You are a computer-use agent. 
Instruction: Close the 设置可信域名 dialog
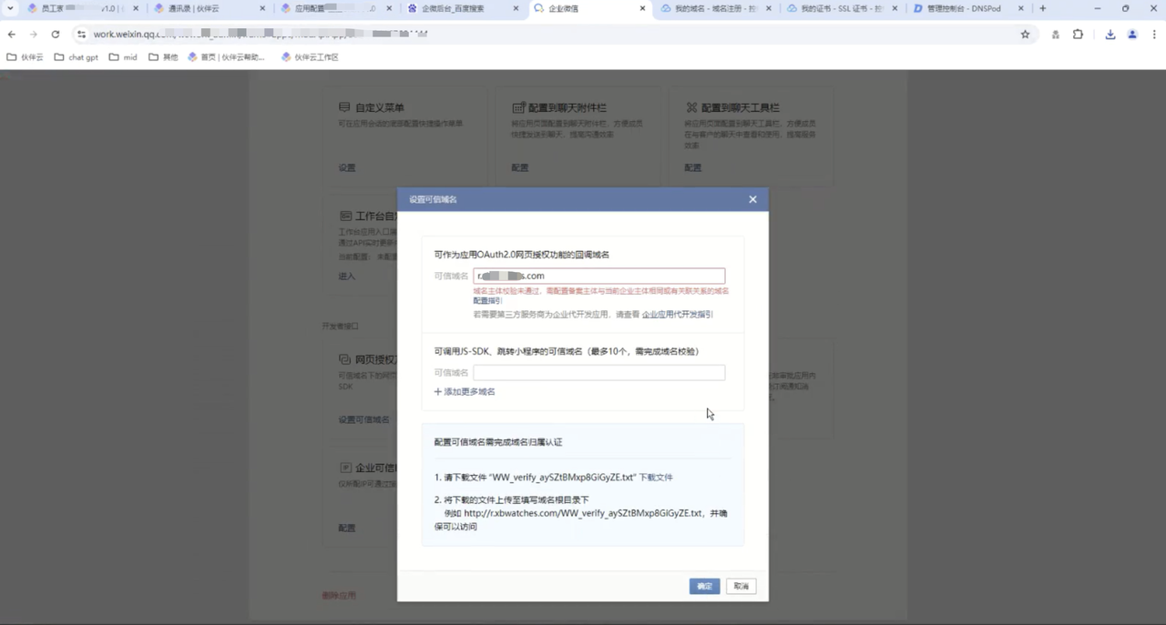pos(752,199)
